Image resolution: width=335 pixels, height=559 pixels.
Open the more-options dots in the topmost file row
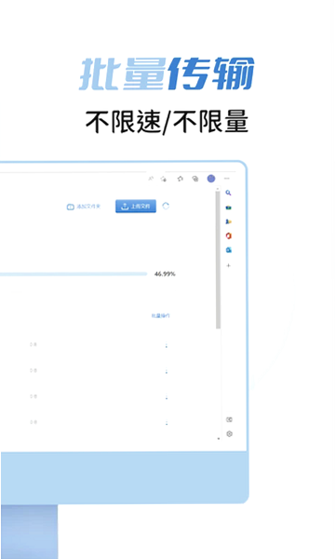click(x=167, y=345)
